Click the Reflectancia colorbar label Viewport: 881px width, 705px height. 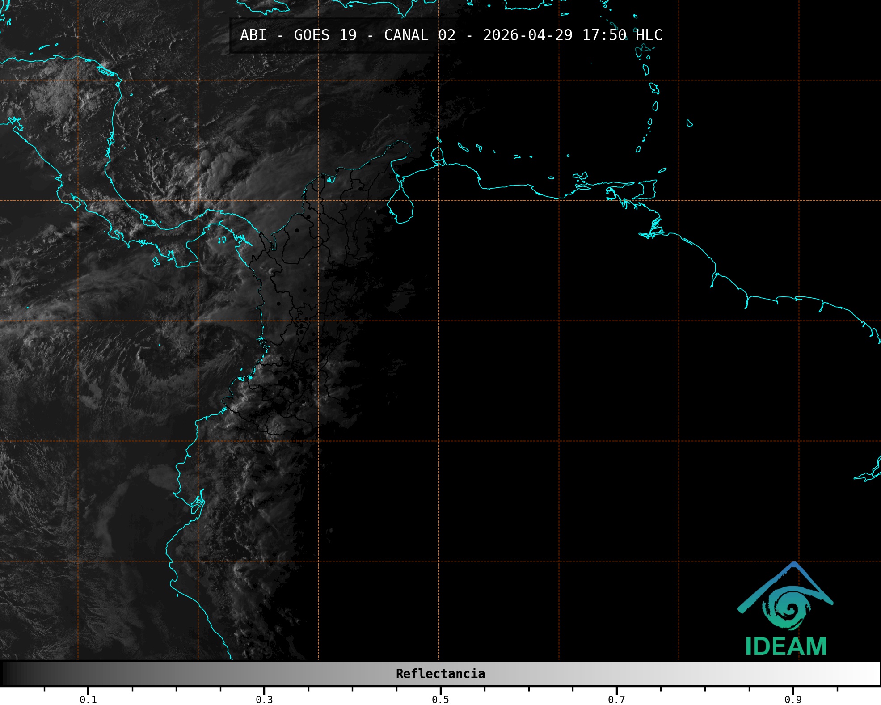(440, 674)
